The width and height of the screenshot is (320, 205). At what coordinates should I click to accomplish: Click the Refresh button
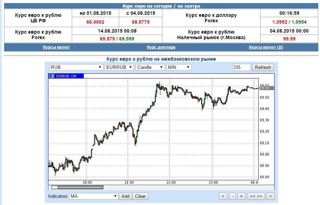coord(263,67)
